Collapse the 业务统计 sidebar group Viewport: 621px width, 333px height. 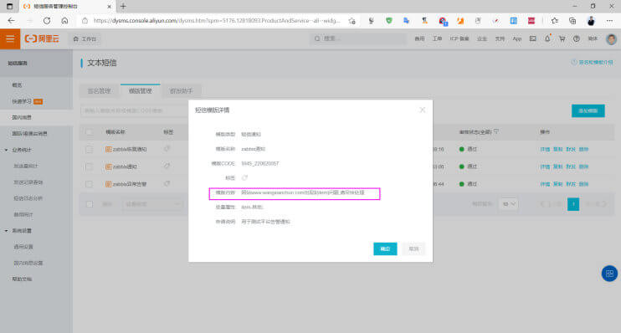6,150
